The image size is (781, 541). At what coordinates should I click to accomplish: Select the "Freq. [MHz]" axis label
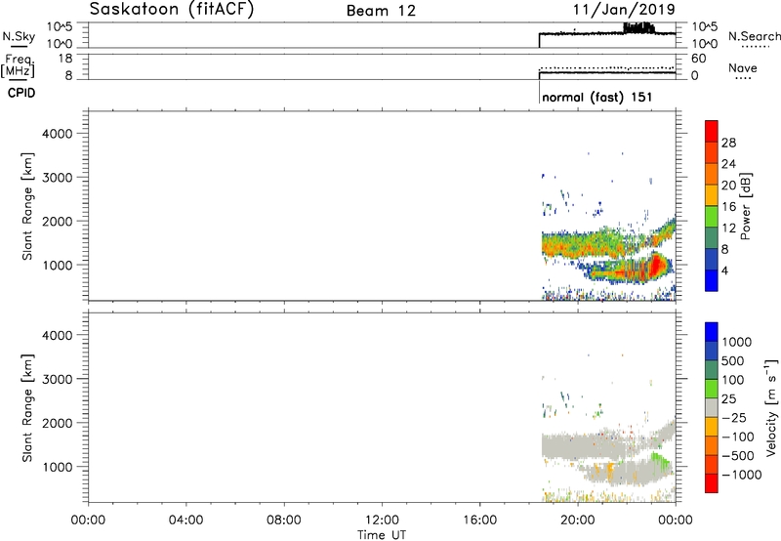pos(18,65)
